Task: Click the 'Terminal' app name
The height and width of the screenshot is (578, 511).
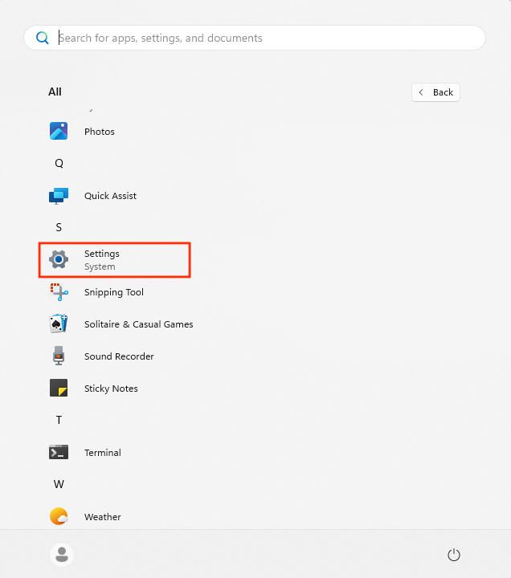Action: click(103, 453)
